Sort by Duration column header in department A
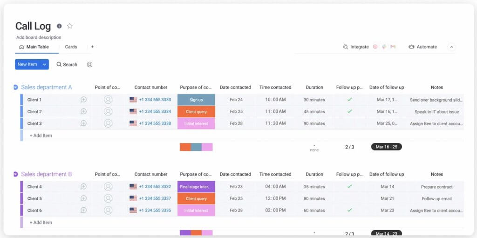 314,88
